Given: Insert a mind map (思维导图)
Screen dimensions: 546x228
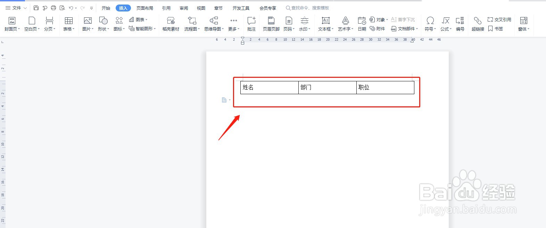Looking at the screenshot, I should click(x=214, y=24).
